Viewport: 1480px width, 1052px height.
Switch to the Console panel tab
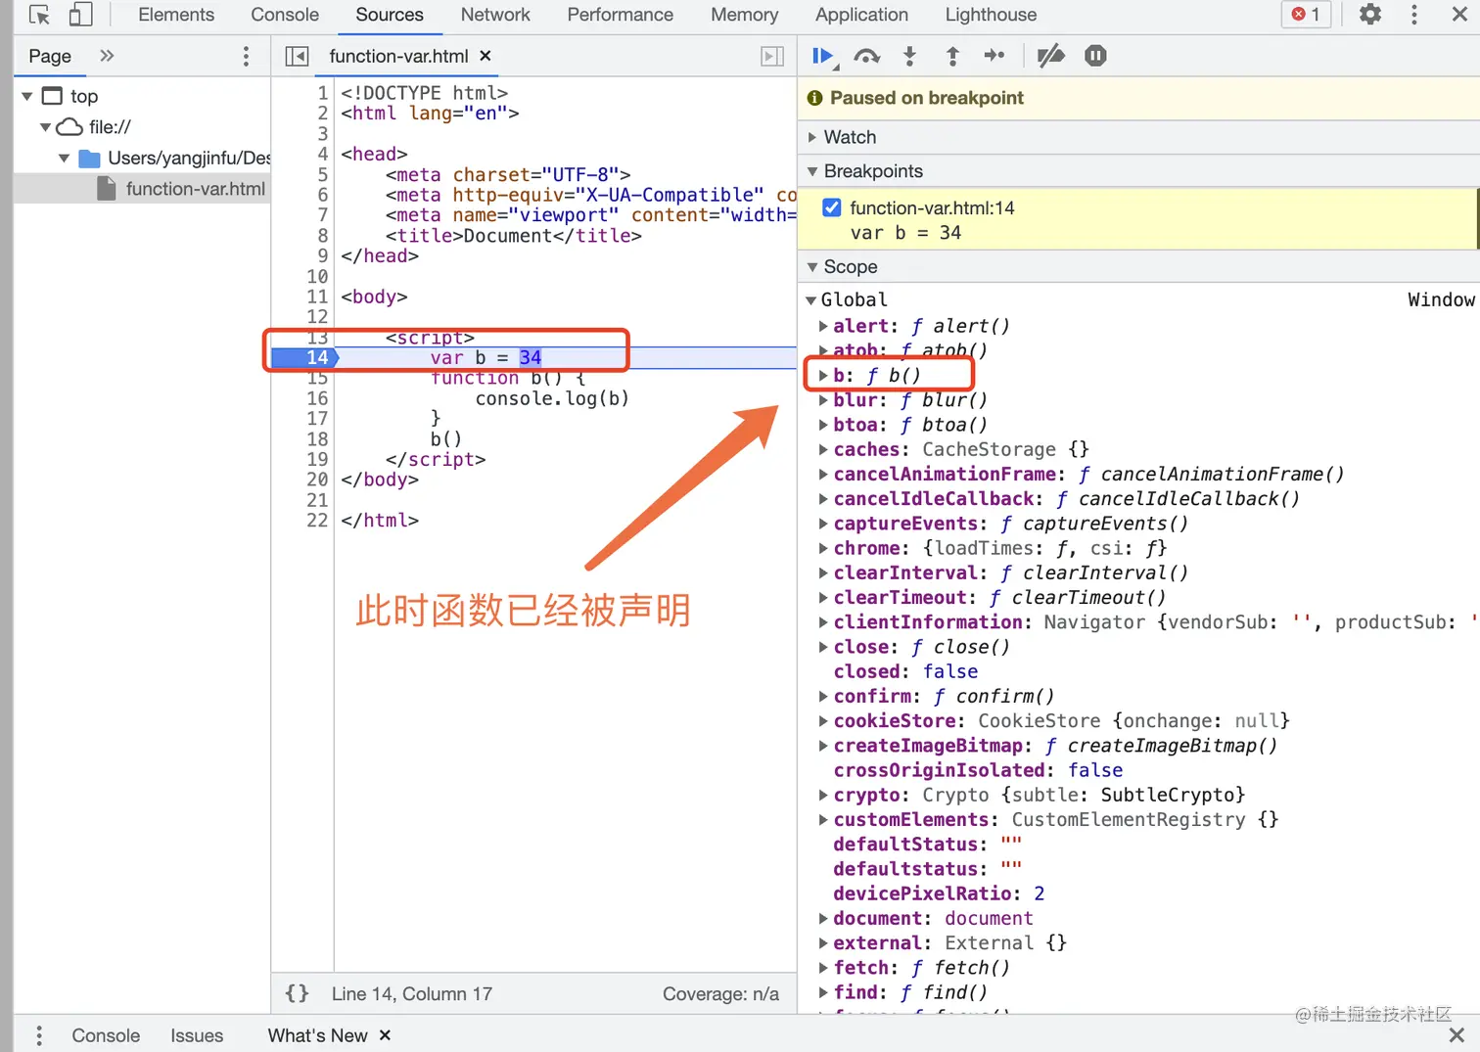coord(285,15)
